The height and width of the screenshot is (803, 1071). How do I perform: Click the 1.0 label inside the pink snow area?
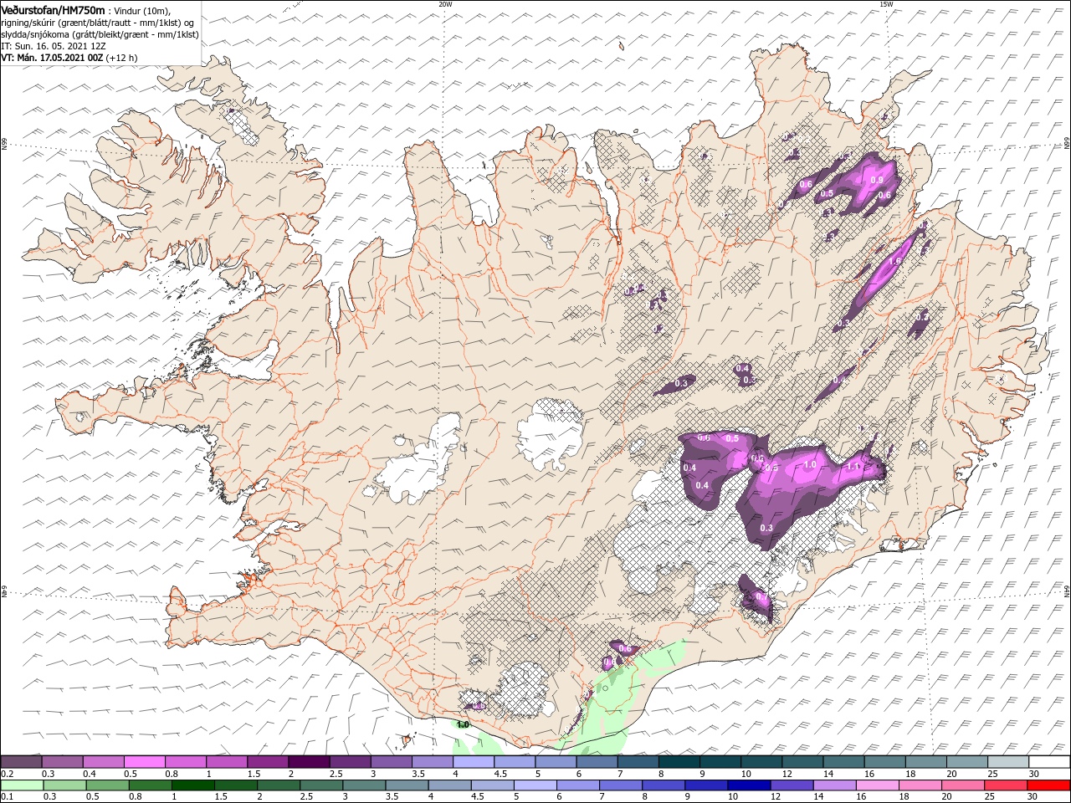(810, 464)
